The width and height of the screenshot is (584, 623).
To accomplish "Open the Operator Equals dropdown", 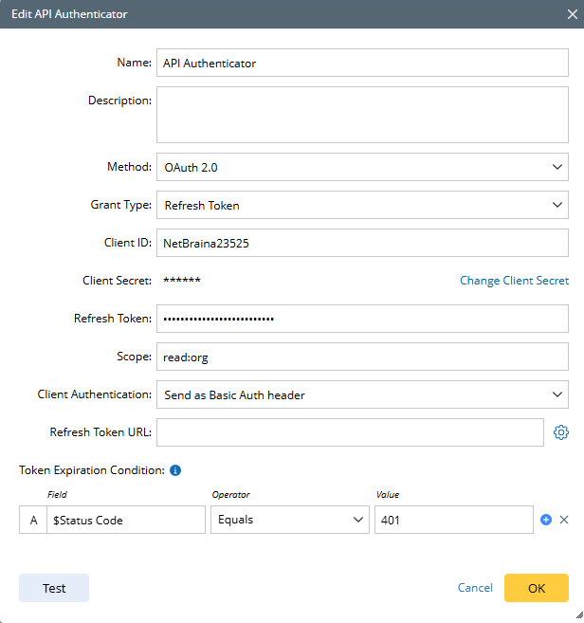I will [289, 520].
